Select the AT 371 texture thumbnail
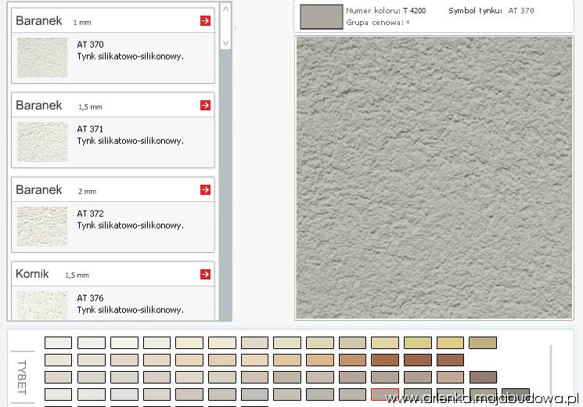 [x=42, y=141]
